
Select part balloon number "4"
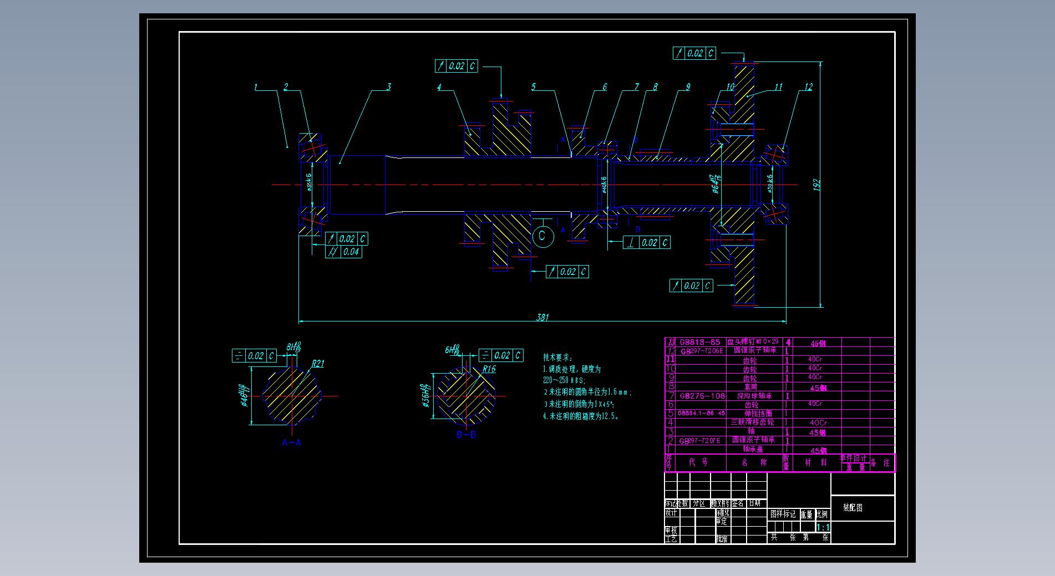(x=439, y=87)
